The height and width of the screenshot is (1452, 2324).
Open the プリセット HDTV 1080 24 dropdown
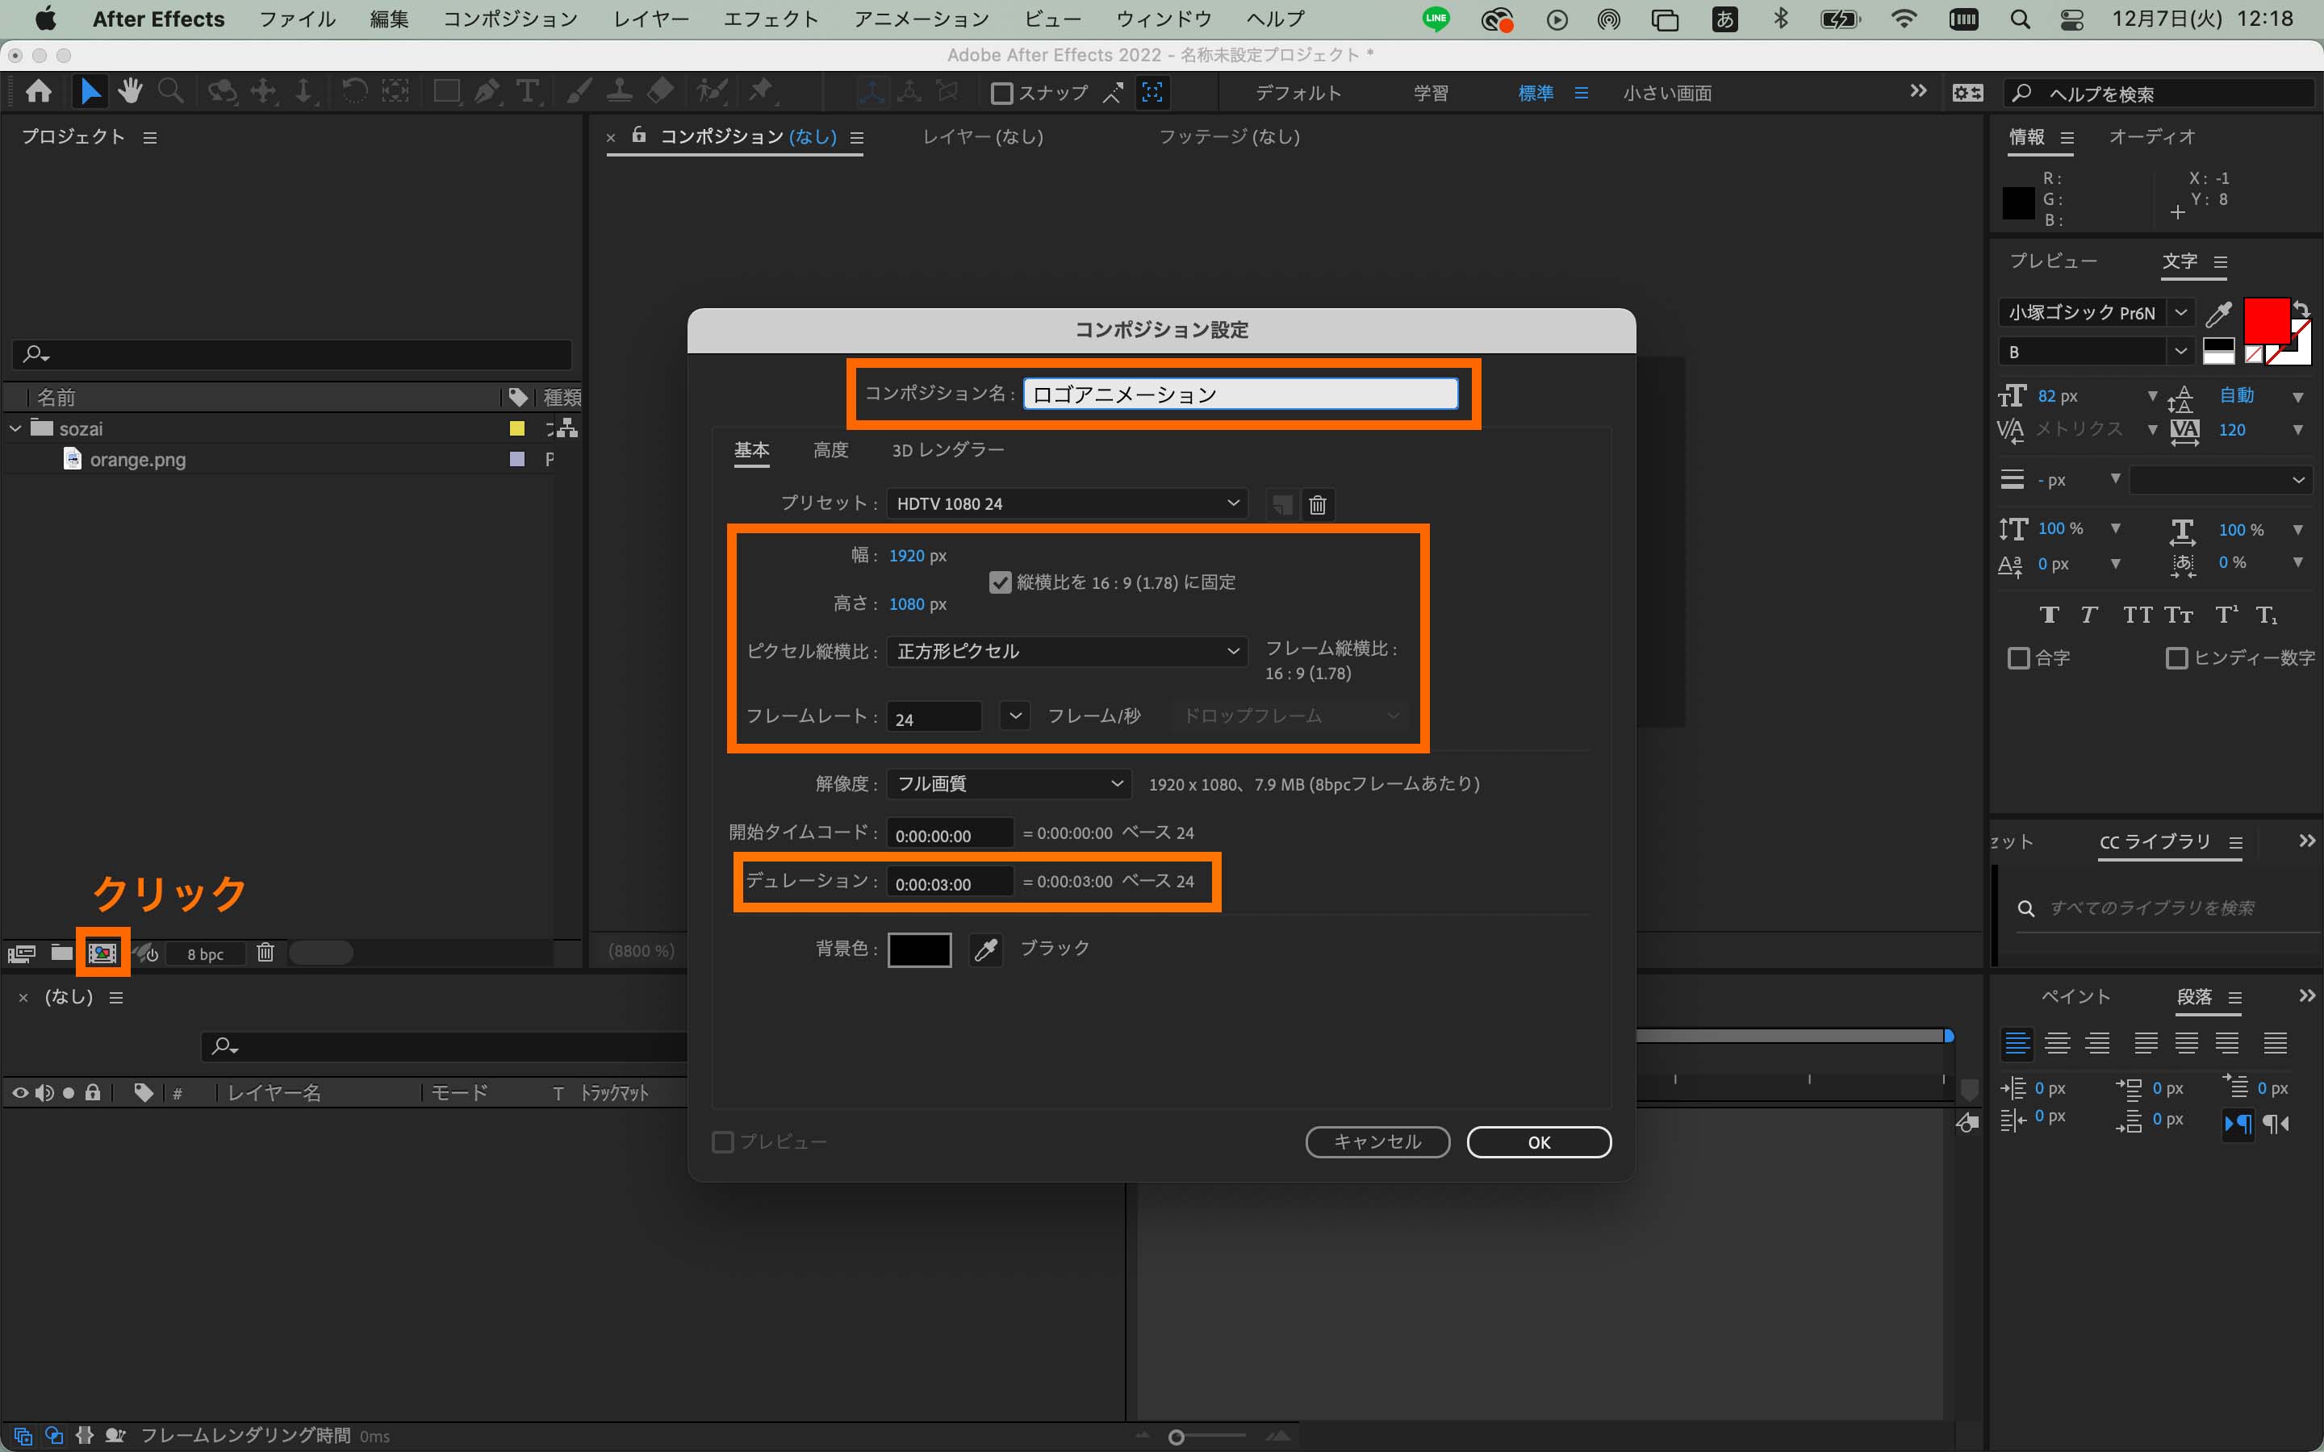(x=1066, y=504)
